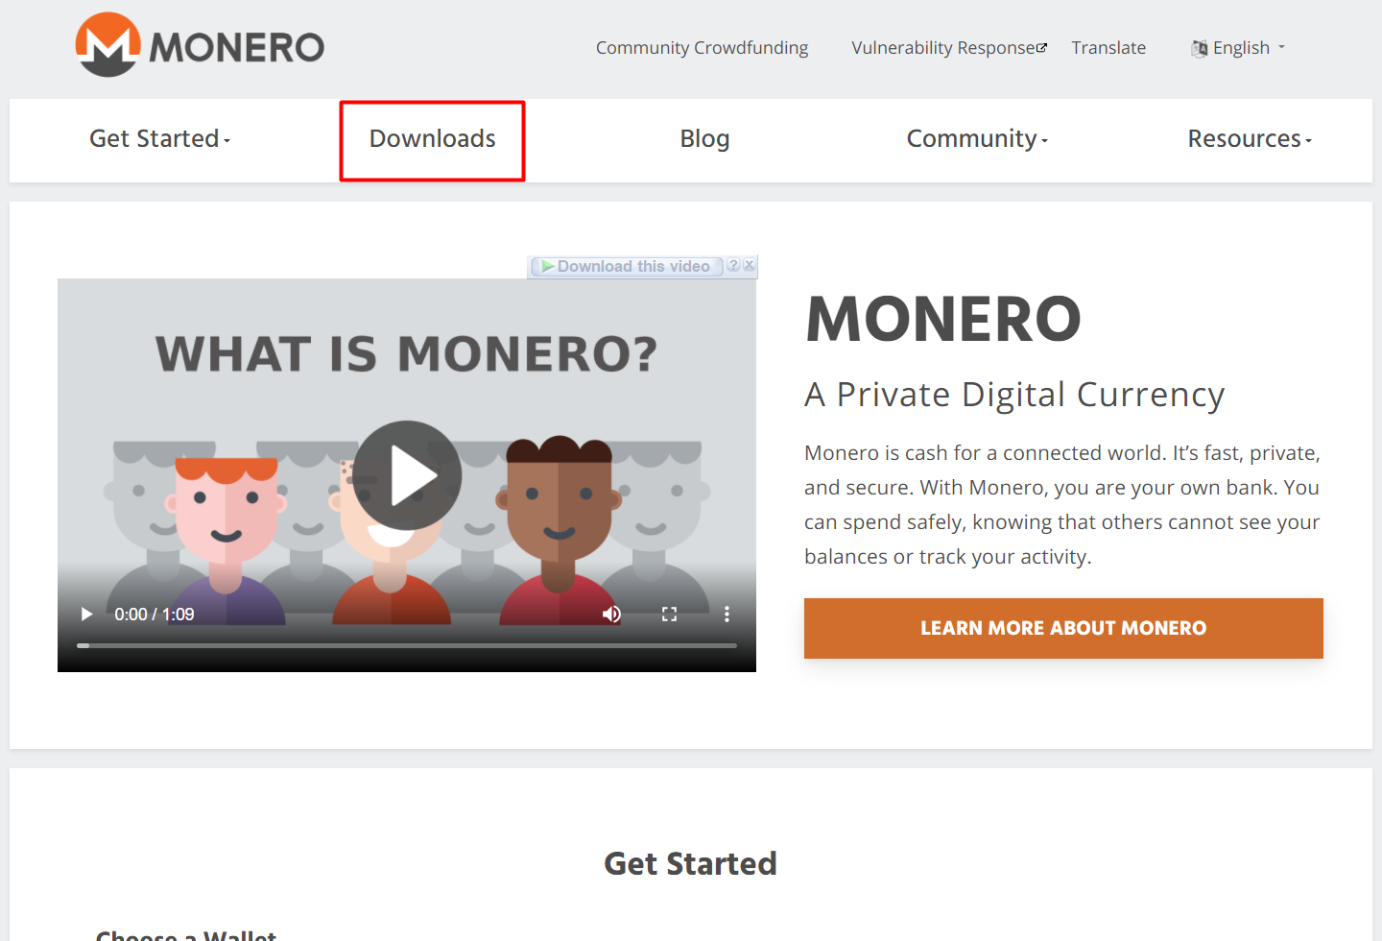Viewport: 1382px width, 941px height.
Task: Open the Community Crowdfunding link
Action: (x=702, y=48)
